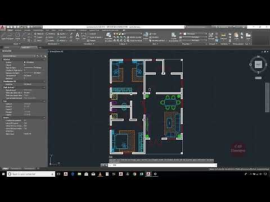Select the Arc tool
This screenshot has height=202, width=270.
[24, 36]
